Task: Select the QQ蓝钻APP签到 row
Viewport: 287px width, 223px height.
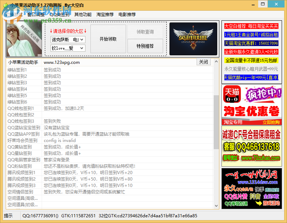Action: 109,134
